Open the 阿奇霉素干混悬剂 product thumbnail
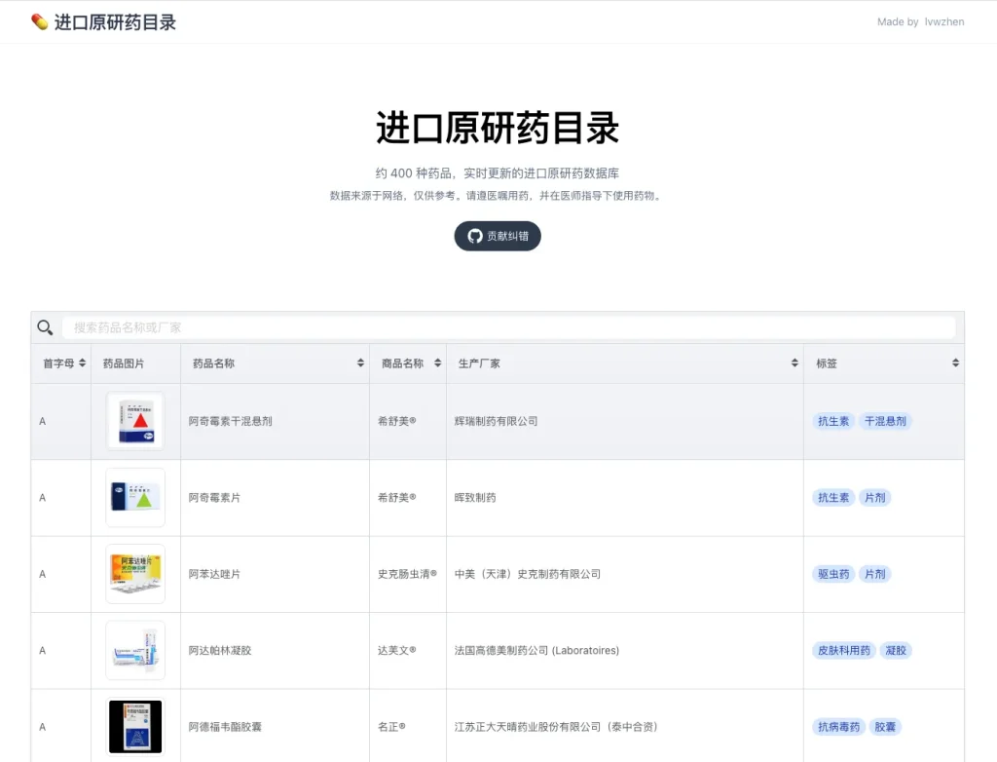 (x=135, y=422)
